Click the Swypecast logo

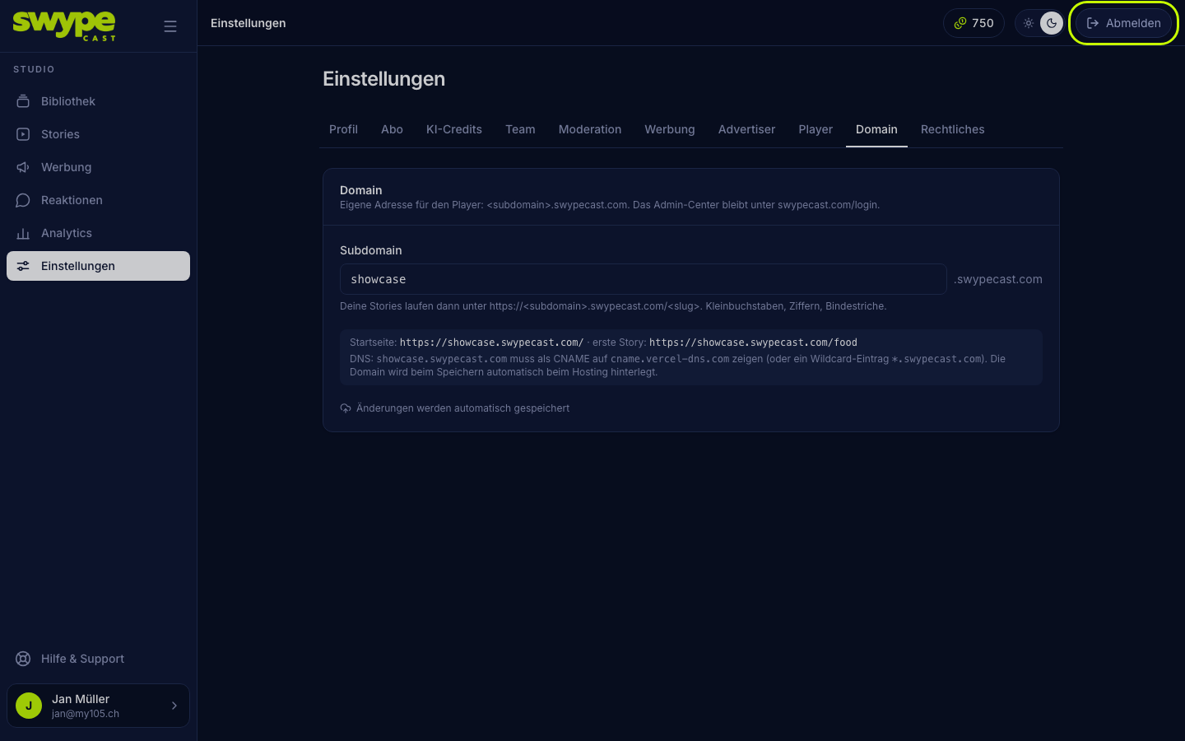point(64,26)
